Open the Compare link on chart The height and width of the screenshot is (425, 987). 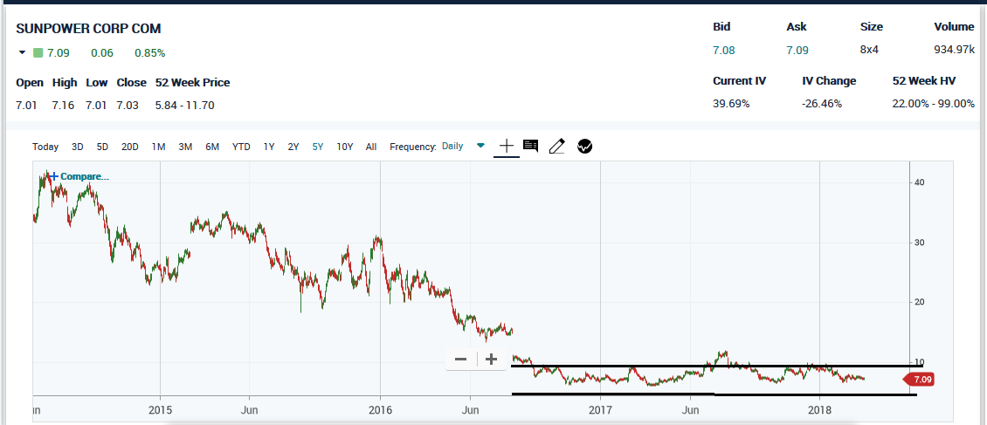click(x=85, y=176)
